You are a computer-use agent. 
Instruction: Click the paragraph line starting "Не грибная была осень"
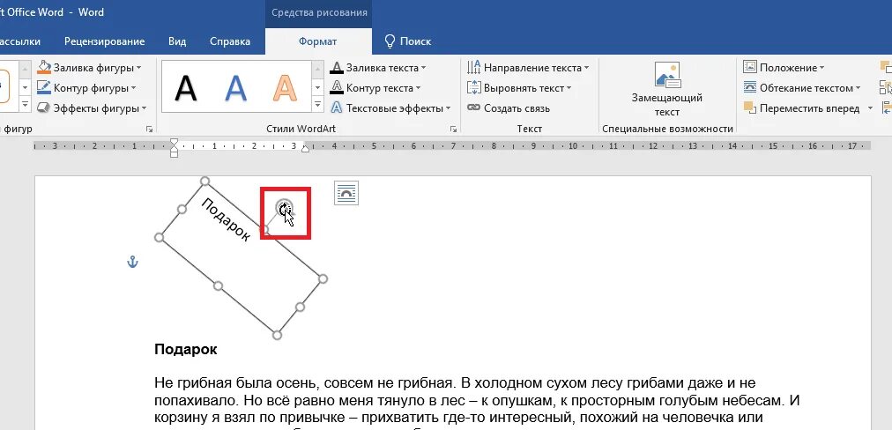pos(455,382)
